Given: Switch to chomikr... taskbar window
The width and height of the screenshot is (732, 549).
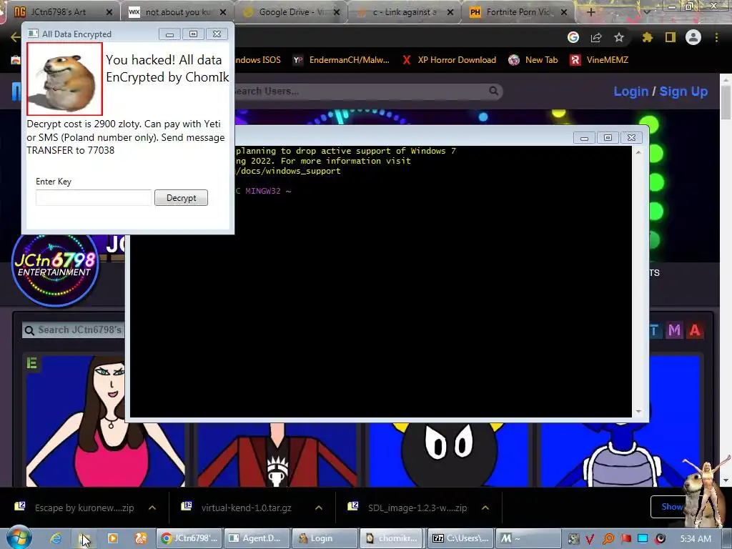Looking at the screenshot, I should click(x=392, y=538).
